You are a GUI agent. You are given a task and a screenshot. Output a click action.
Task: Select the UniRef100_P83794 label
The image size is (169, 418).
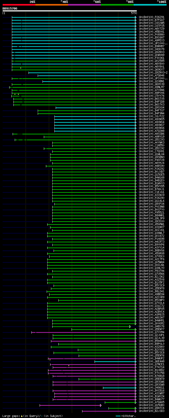(x=152, y=271)
